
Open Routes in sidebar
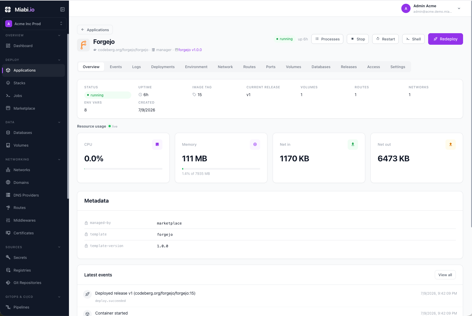[x=33, y=207]
